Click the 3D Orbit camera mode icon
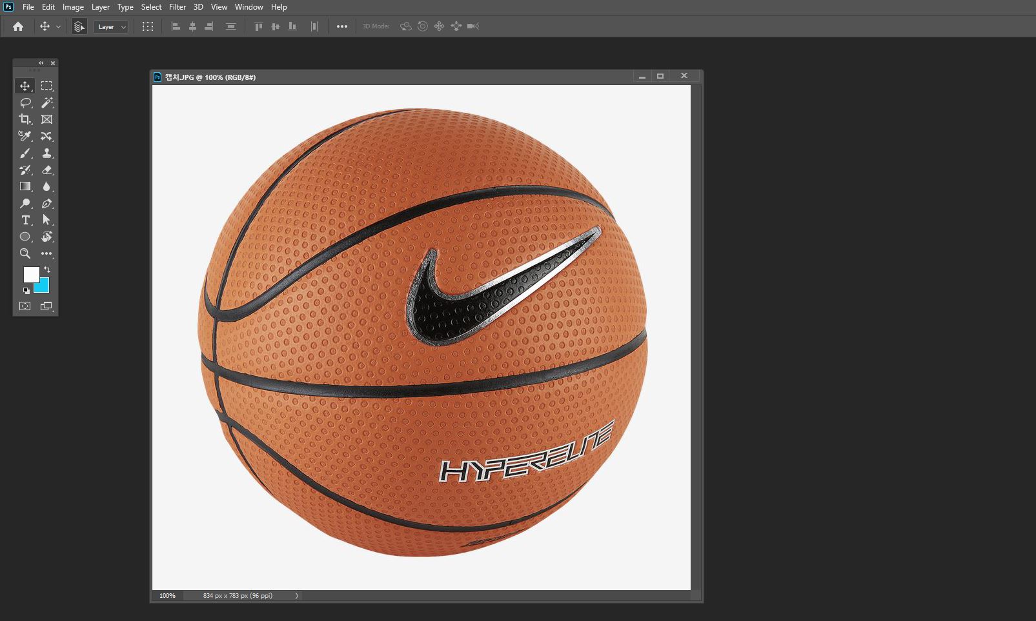Viewport: 1036px width, 621px height. coord(405,26)
